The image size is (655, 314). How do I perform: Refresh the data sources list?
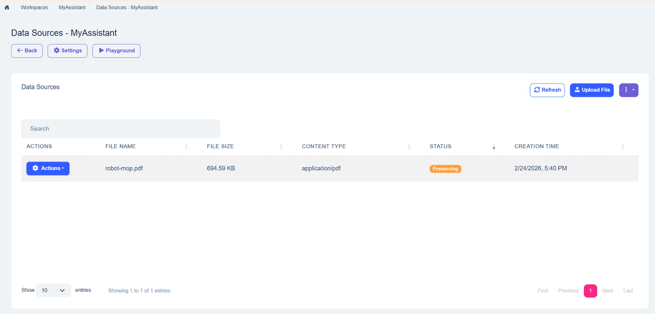tap(548, 90)
